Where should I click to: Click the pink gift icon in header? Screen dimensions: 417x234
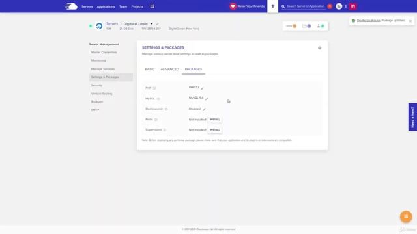point(353,6)
